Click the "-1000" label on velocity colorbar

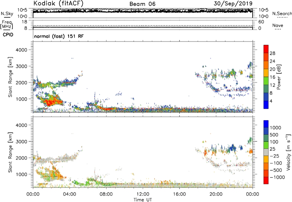[x=277, y=177]
